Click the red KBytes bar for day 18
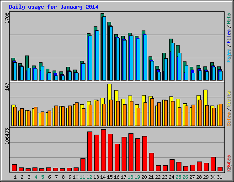The height and width of the screenshot is (182, 234). (x=131, y=152)
